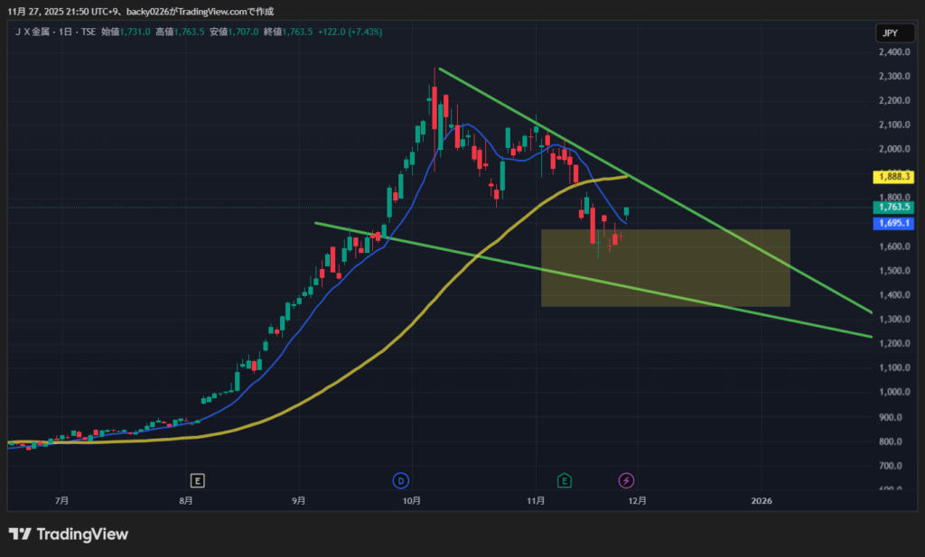Click the 12月 label on time axis
925x557 pixels.
[636, 500]
